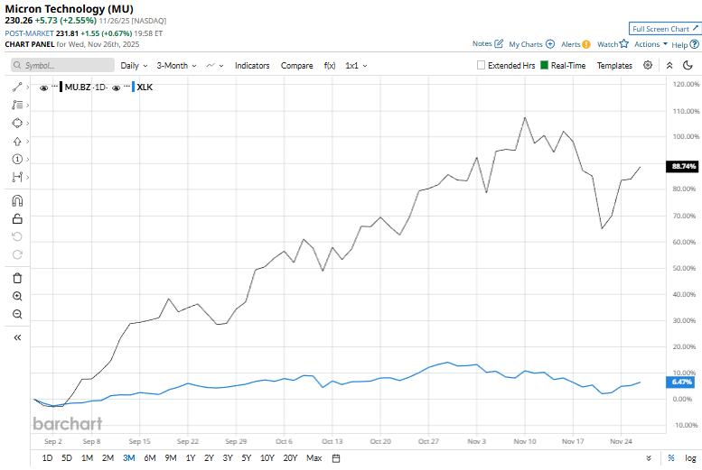Click the trash delete drawings icon
The height and width of the screenshot is (470, 702).
pyautogui.click(x=17, y=278)
